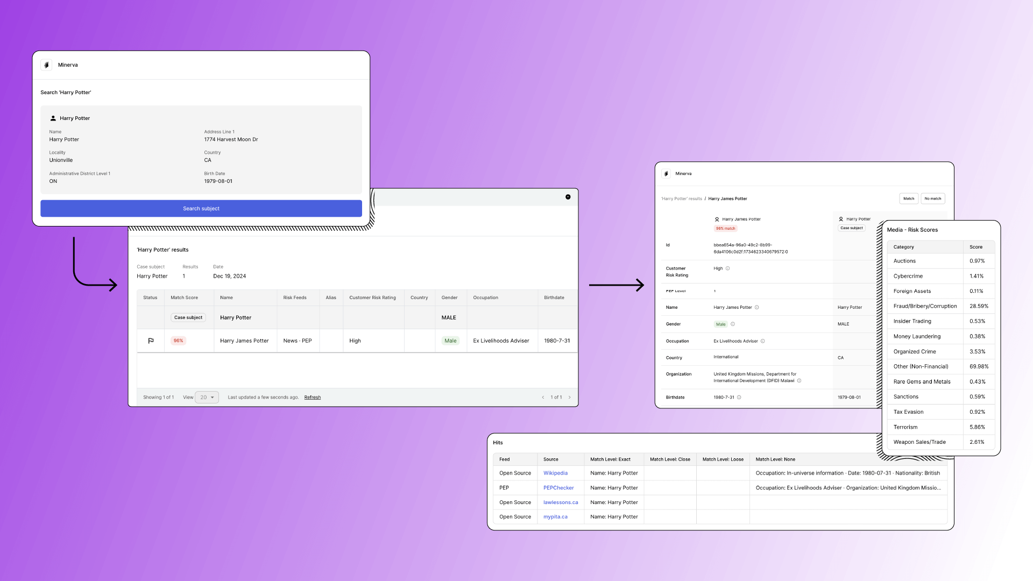1033x581 pixels.
Task: Select the Harry James Potter name cell in results
Action: pyautogui.click(x=244, y=341)
